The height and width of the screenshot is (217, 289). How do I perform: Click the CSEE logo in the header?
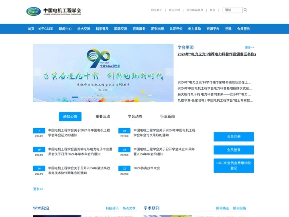pos(54,11)
